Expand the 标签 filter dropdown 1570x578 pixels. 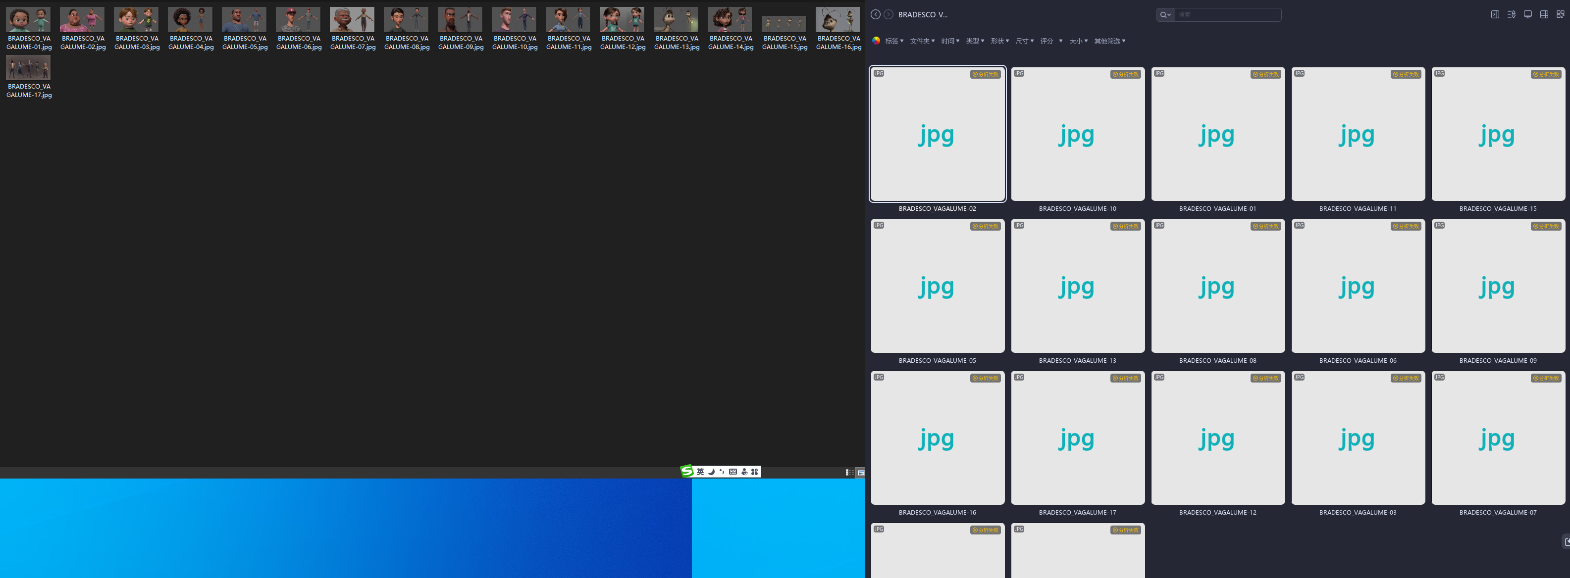(894, 42)
